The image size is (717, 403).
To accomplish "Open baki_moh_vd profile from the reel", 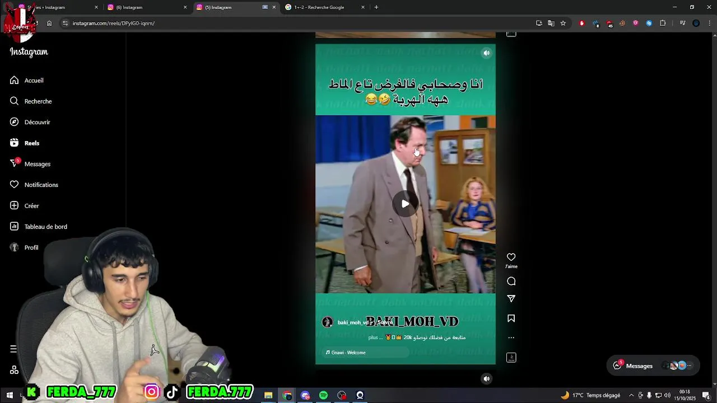I will (x=352, y=322).
